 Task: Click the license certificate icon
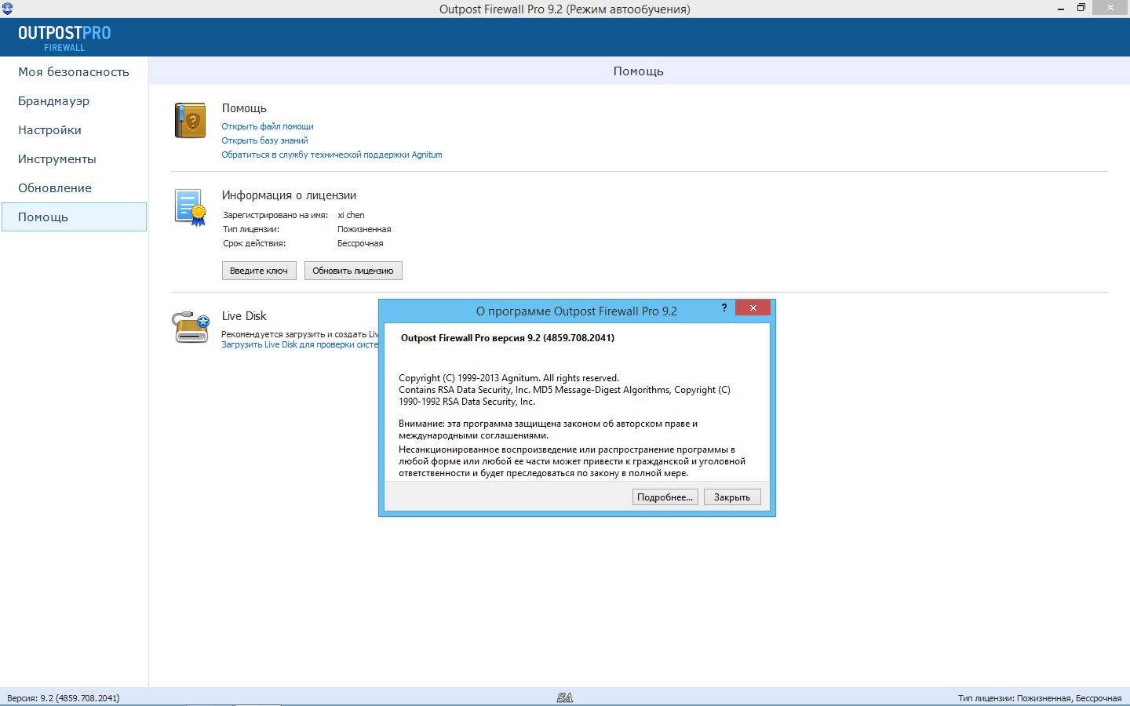tap(190, 208)
